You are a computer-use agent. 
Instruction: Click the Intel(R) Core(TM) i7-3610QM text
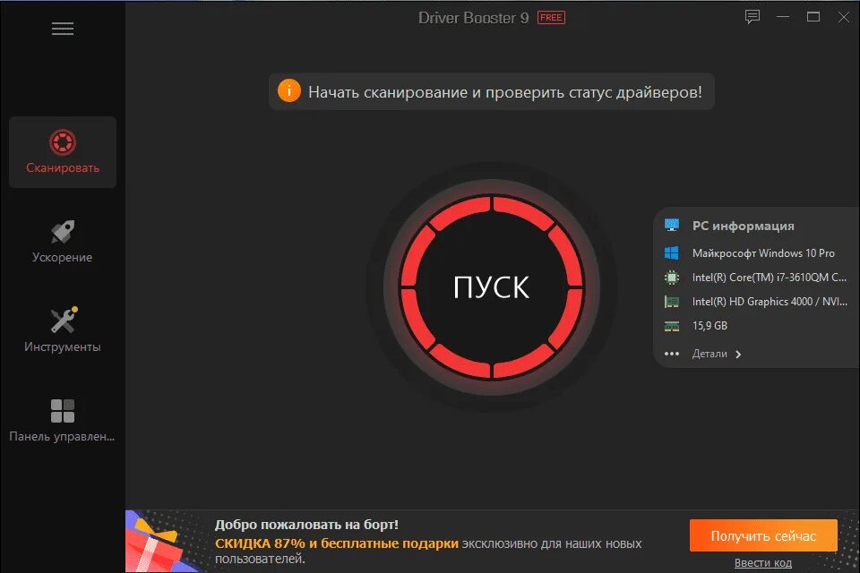(x=769, y=278)
